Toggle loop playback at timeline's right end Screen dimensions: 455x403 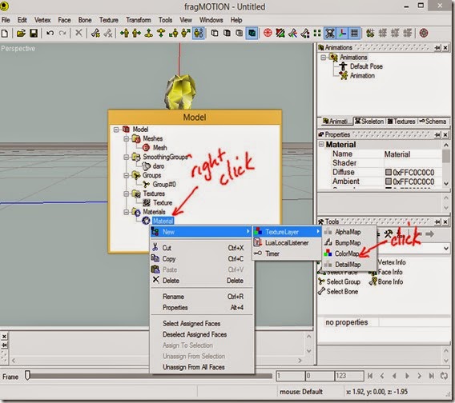pos(444,376)
